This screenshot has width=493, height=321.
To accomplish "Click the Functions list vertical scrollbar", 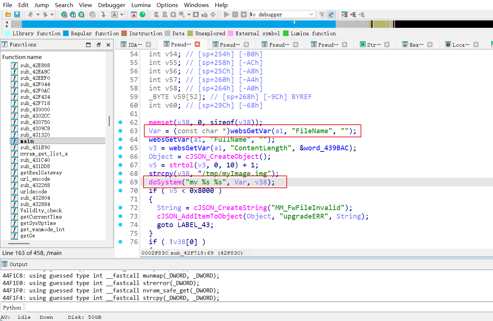I will coord(109,121).
